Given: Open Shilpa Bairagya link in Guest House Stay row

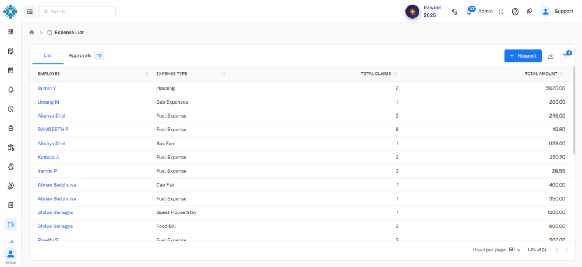Looking at the screenshot, I should (55, 212).
